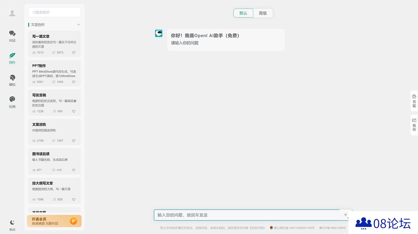
Task: Like the 文案润色 card heart
Action: click(x=73, y=141)
